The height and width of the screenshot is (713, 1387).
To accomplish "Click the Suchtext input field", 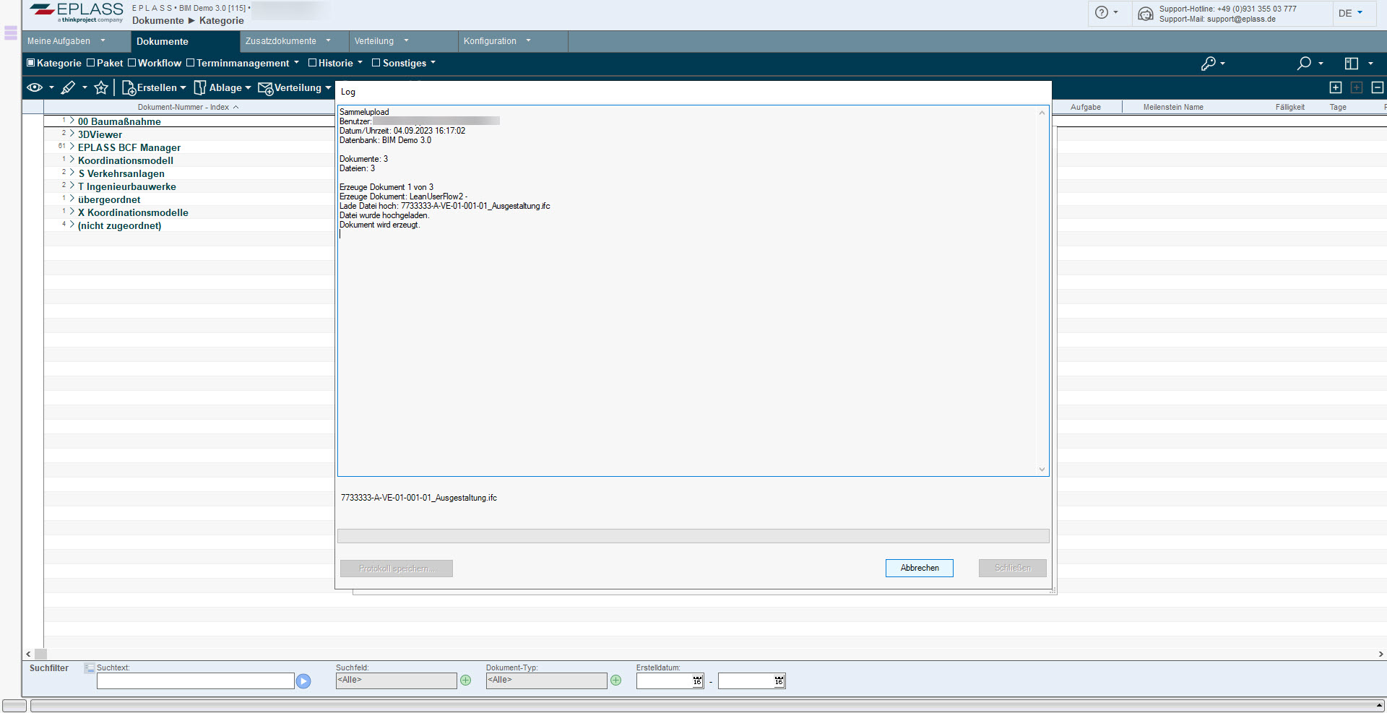I will (195, 681).
